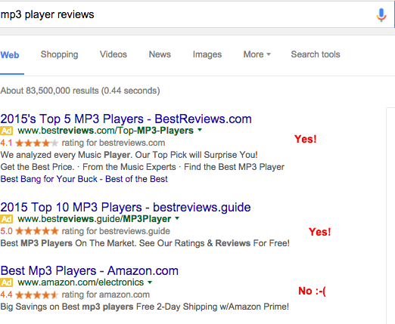Open Search tools options
This screenshot has height=324, width=395.
(x=316, y=54)
